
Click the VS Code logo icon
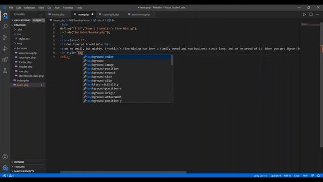[x=4, y=7]
